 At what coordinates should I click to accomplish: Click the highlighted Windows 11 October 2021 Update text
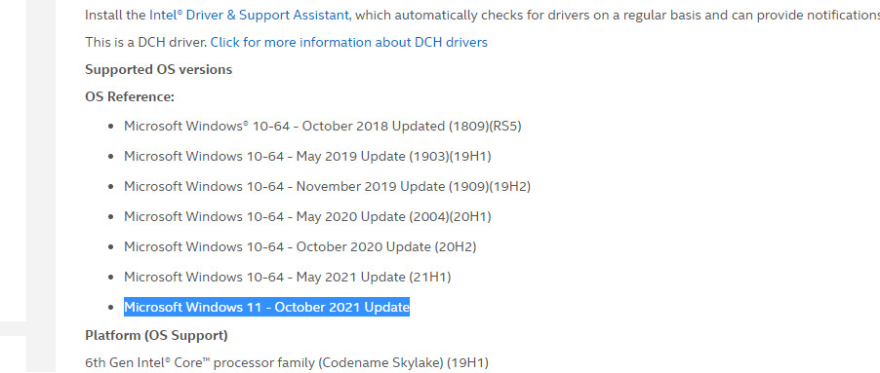(x=266, y=307)
